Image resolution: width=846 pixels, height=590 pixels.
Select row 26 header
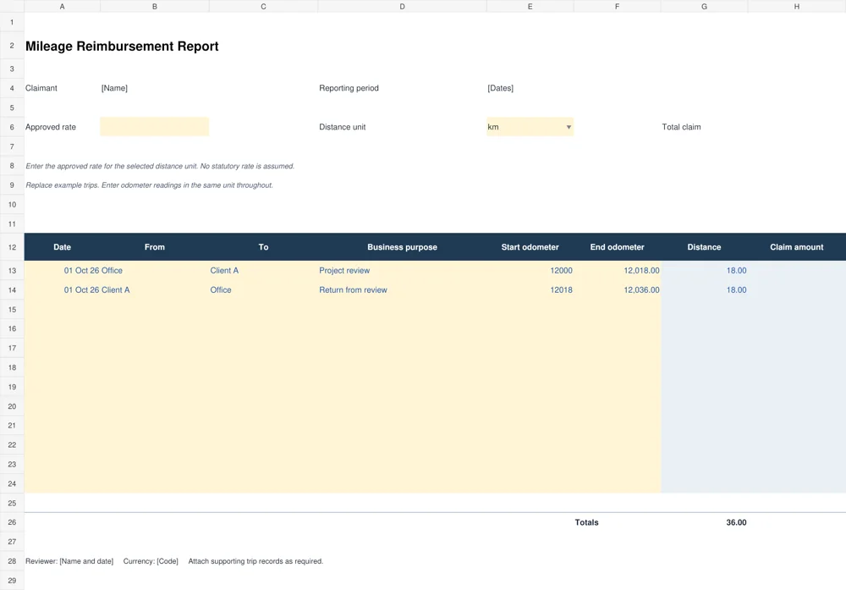[x=12, y=522]
